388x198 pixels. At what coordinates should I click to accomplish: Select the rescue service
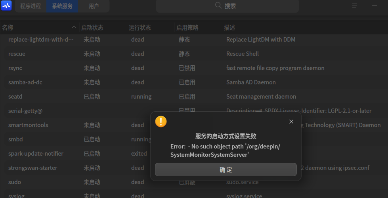pyautogui.click(x=17, y=54)
